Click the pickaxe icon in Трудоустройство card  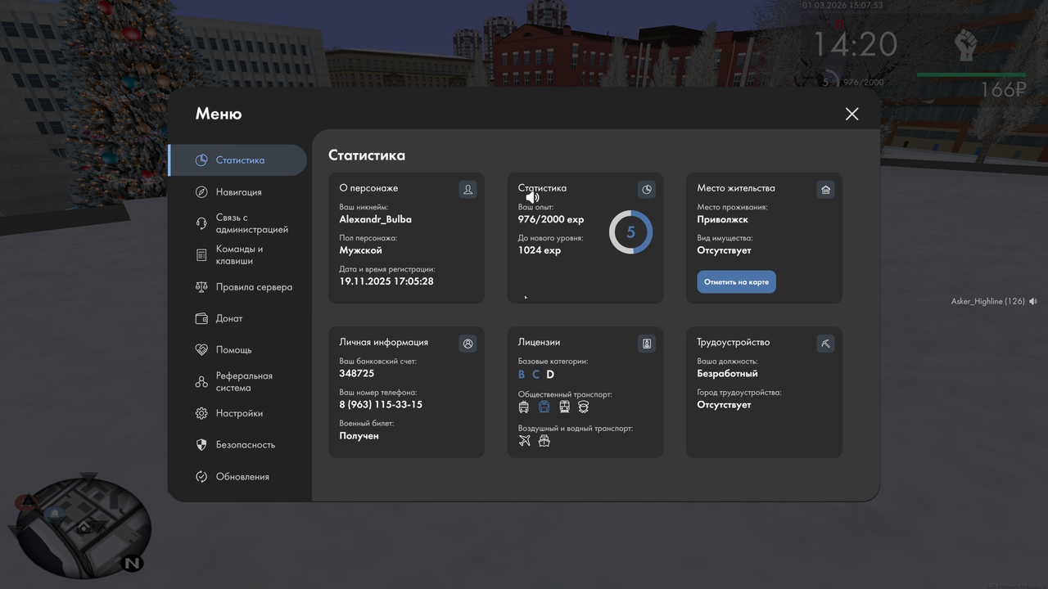pyautogui.click(x=825, y=344)
